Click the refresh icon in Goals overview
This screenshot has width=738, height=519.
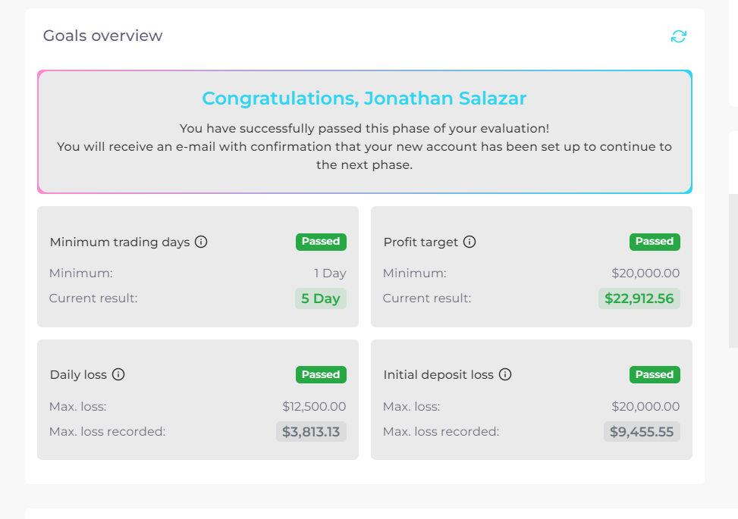point(679,36)
